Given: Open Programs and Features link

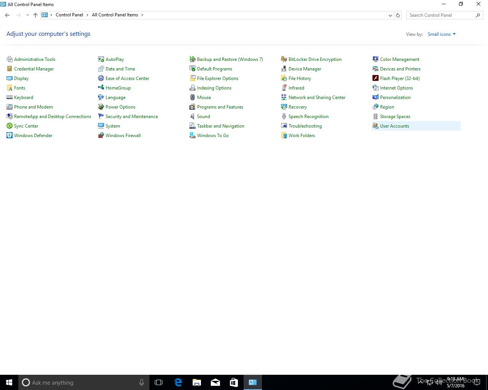Looking at the screenshot, I should (220, 107).
